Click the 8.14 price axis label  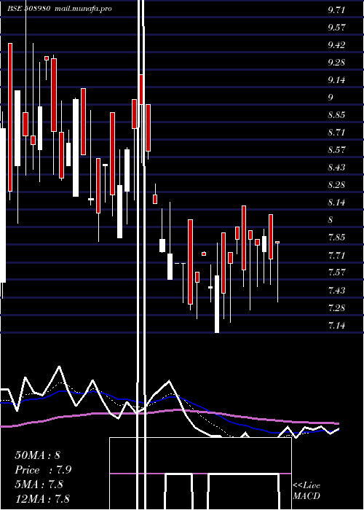coord(336,203)
